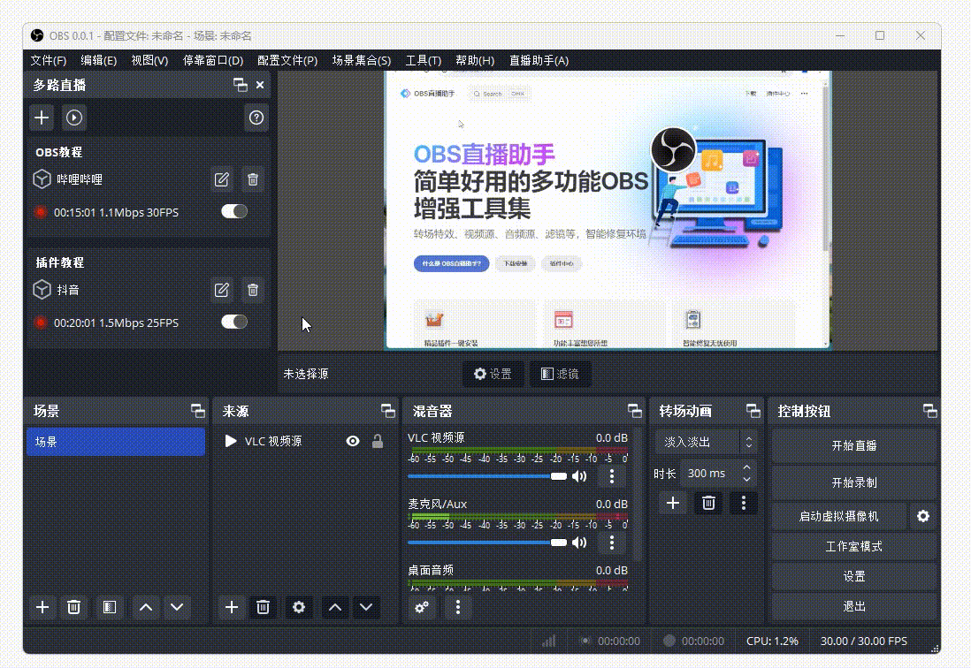Play the VLC 视频源 source
This screenshot has width=971, height=668.
(x=230, y=441)
